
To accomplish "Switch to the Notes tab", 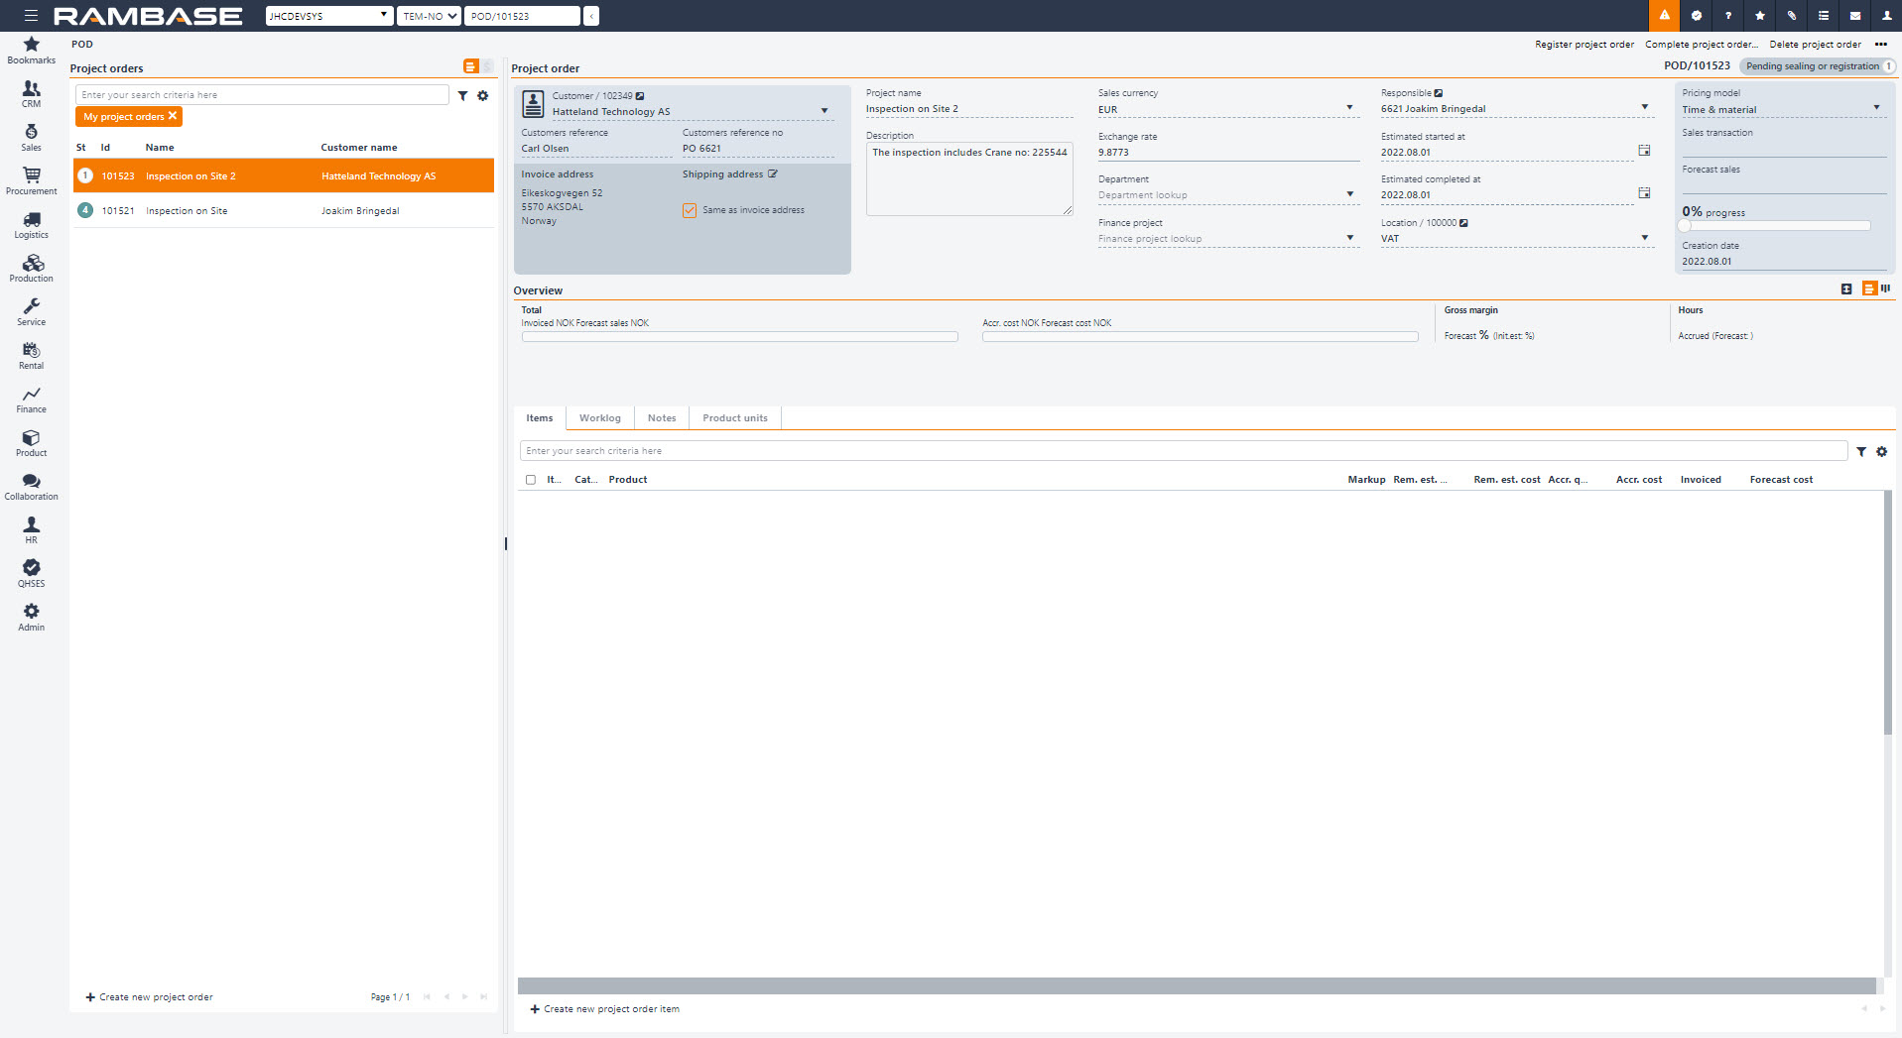I will 662,418.
